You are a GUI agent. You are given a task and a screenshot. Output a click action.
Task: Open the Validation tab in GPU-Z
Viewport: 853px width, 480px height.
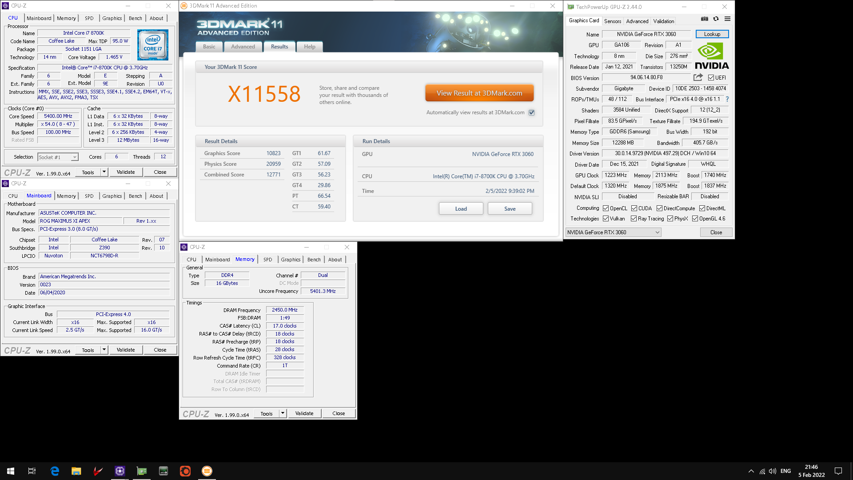[664, 21]
